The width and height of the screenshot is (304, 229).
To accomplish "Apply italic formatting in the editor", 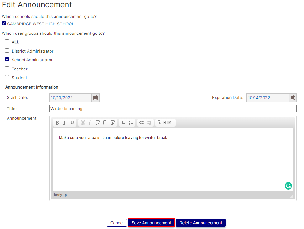I will [x=64, y=123].
